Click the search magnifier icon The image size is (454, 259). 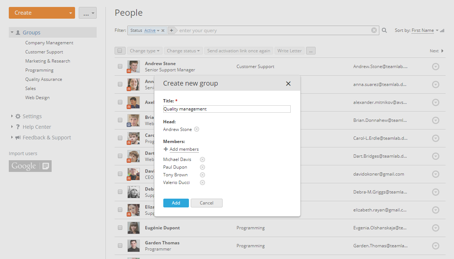tap(384, 30)
